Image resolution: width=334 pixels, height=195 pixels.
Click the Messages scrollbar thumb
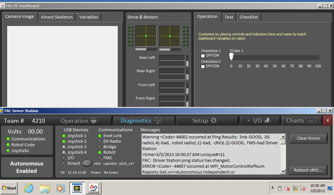pos(283,142)
